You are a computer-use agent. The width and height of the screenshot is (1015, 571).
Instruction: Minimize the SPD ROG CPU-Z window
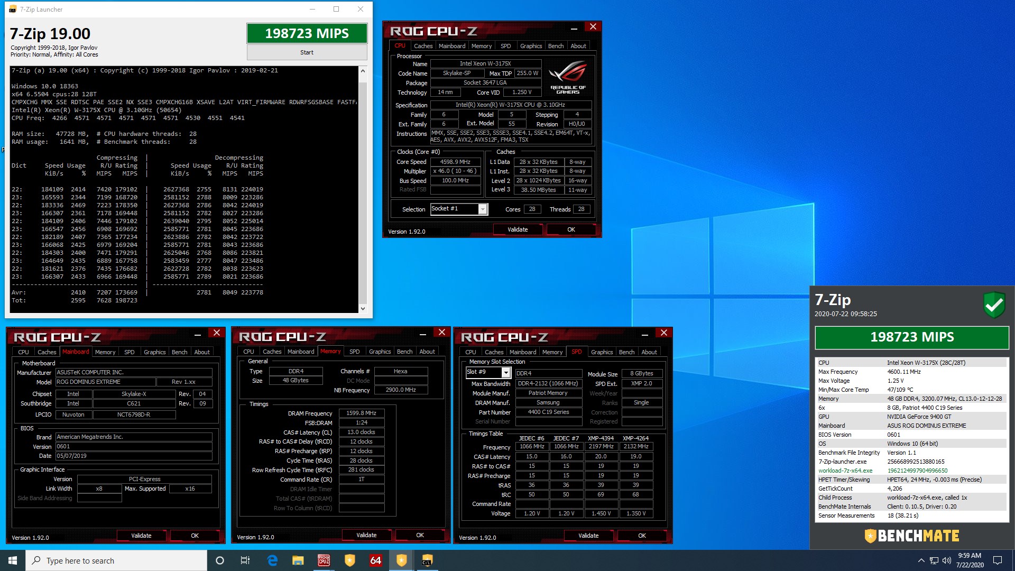pos(645,334)
